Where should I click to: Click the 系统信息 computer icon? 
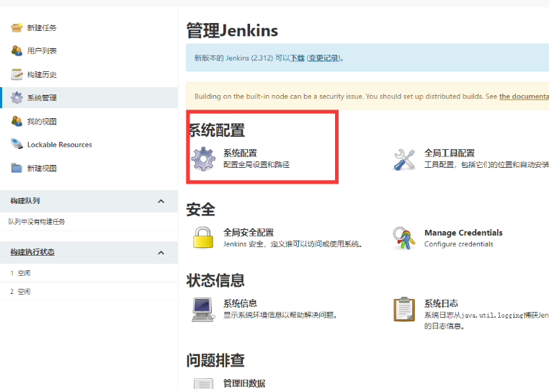(203, 310)
